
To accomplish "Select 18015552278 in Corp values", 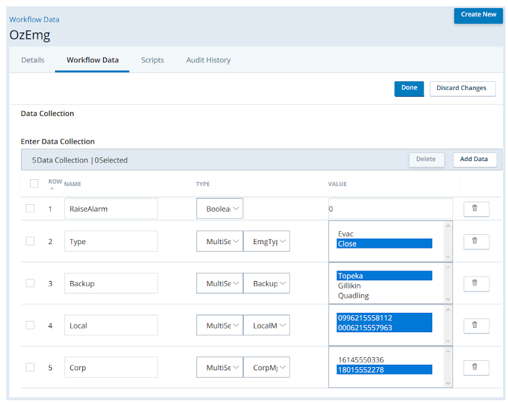I will pyautogui.click(x=384, y=370).
